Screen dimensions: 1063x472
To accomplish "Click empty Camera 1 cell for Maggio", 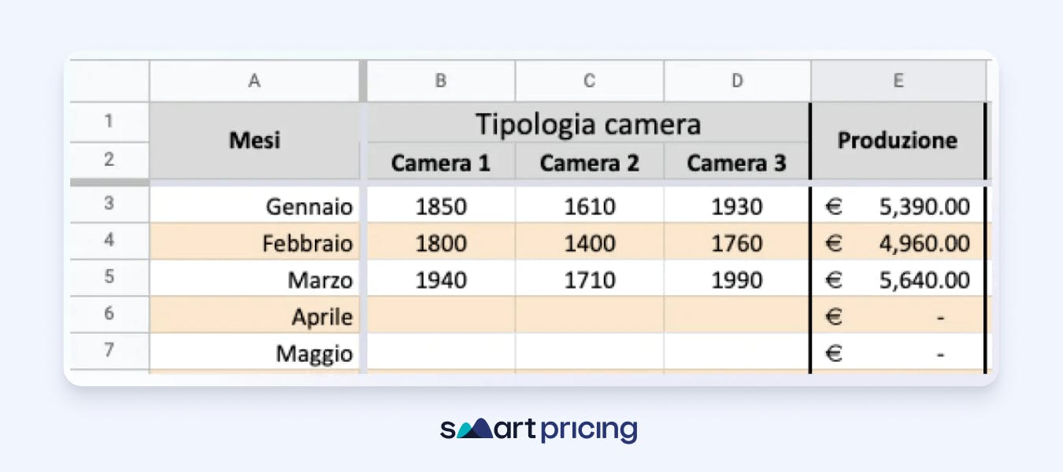I will point(441,352).
